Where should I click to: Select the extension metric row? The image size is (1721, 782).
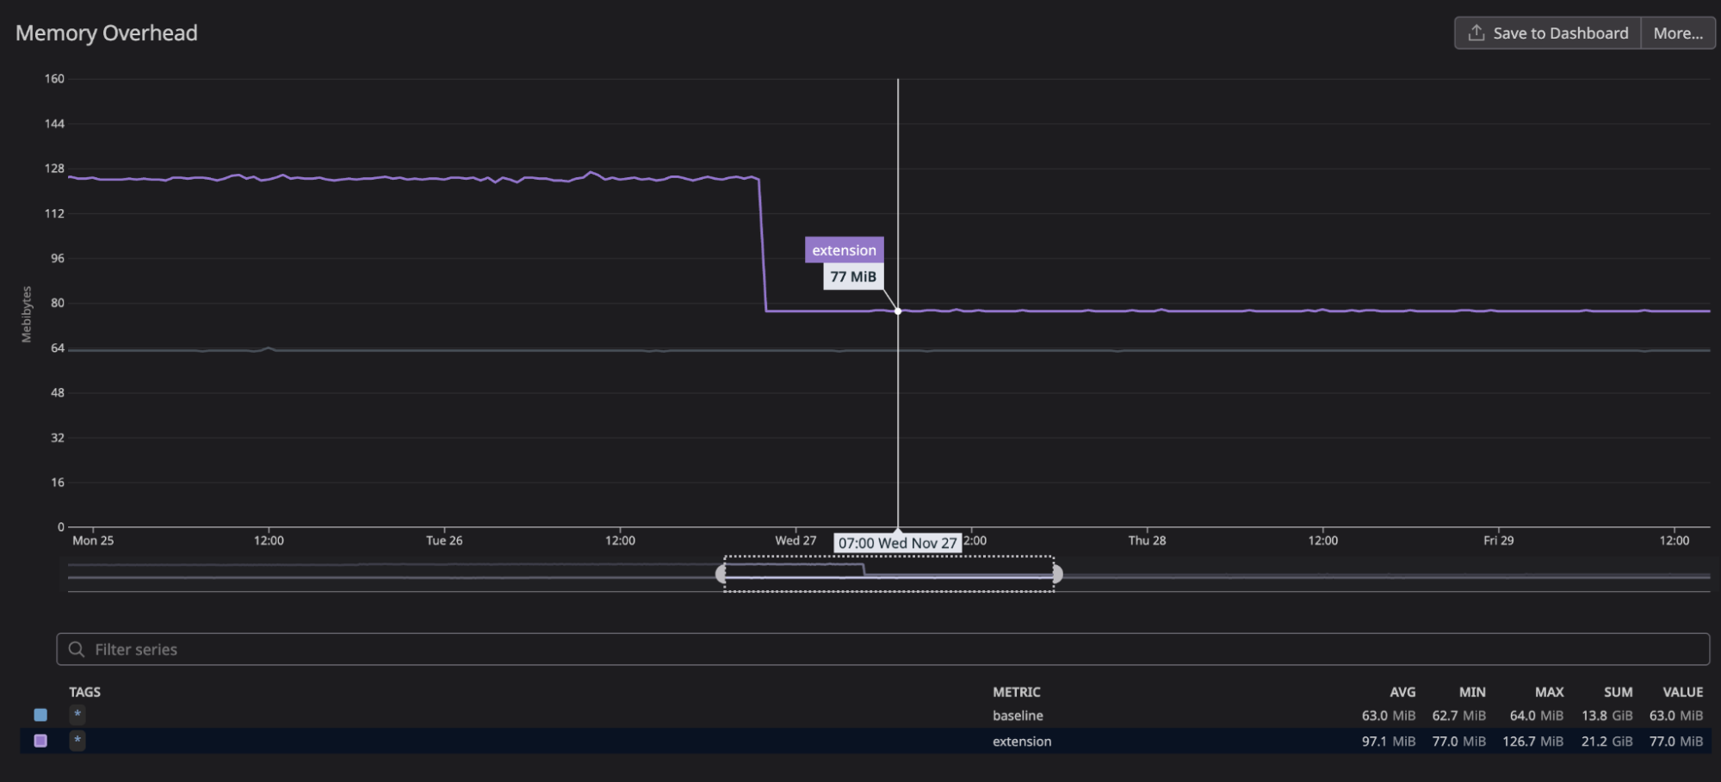tap(1021, 741)
